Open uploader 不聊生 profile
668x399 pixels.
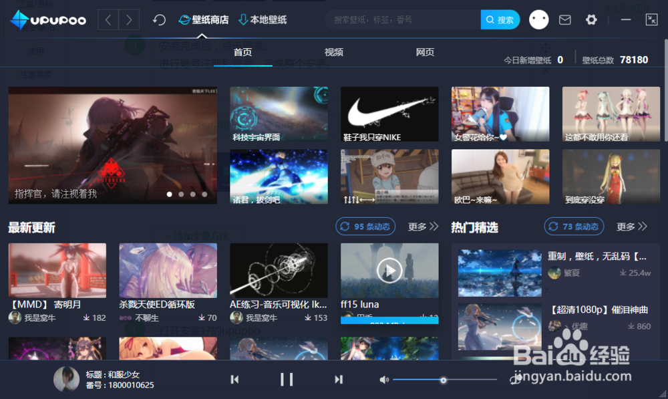pyautogui.click(x=139, y=317)
